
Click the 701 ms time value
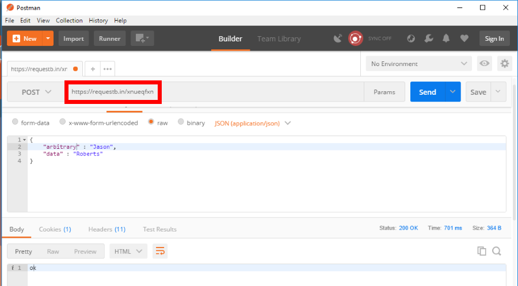(453, 228)
